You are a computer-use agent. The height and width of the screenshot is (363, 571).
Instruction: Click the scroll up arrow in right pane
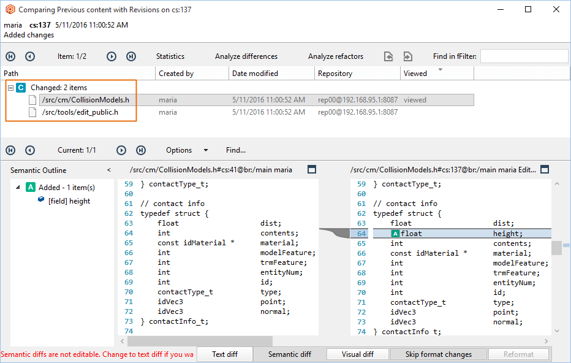[557, 184]
